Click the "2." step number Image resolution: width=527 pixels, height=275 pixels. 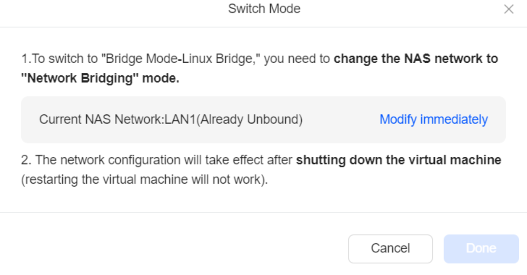26,160
